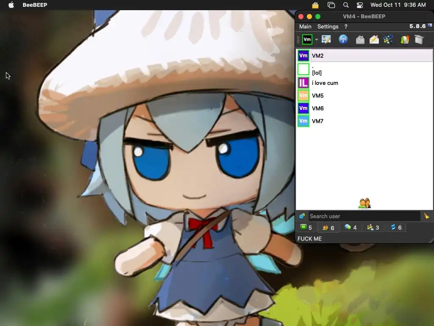Click the VM4 - BeeBEEP window title

coord(364,17)
